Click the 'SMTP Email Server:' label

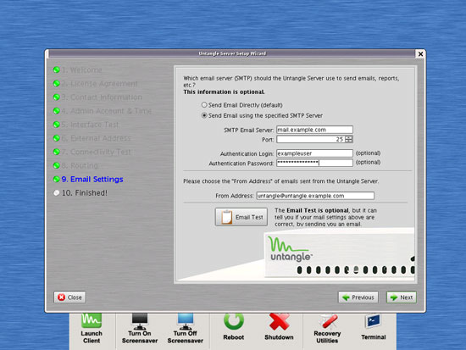coord(248,130)
